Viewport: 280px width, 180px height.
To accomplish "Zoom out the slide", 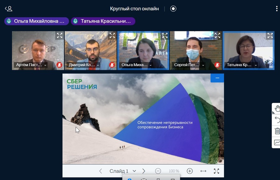I will click(x=158, y=171).
